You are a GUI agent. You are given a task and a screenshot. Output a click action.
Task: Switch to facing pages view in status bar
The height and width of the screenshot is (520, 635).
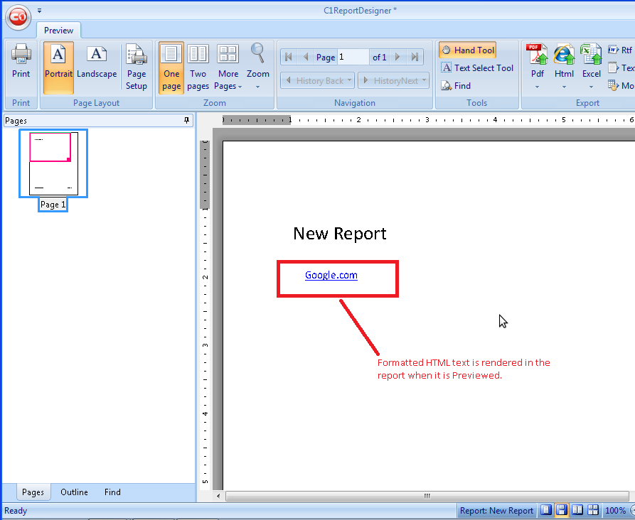(x=577, y=510)
